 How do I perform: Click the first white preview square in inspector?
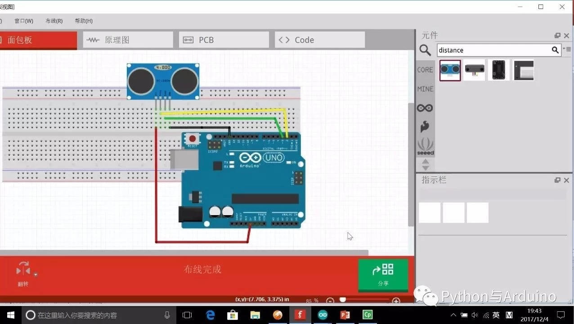(430, 212)
